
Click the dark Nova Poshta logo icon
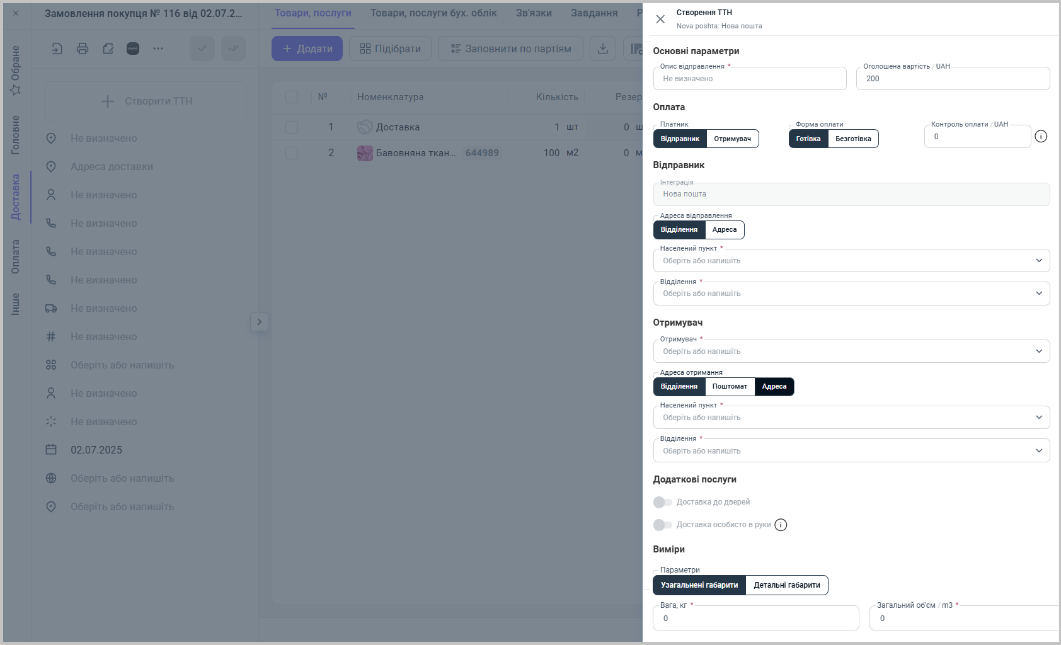(x=133, y=49)
